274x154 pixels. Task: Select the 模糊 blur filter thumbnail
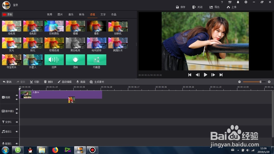click(x=75, y=26)
